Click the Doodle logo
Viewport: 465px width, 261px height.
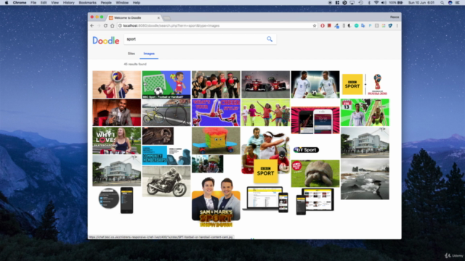[x=106, y=41]
